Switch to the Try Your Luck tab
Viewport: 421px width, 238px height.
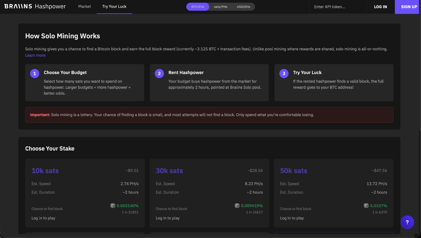114,7
